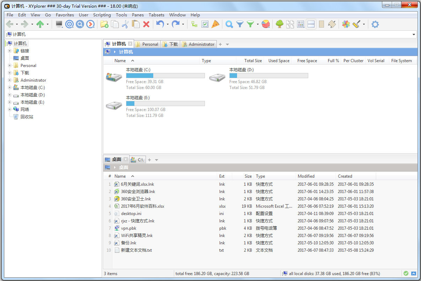
Task: Click the scissors Cut icon
Action: point(125,24)
